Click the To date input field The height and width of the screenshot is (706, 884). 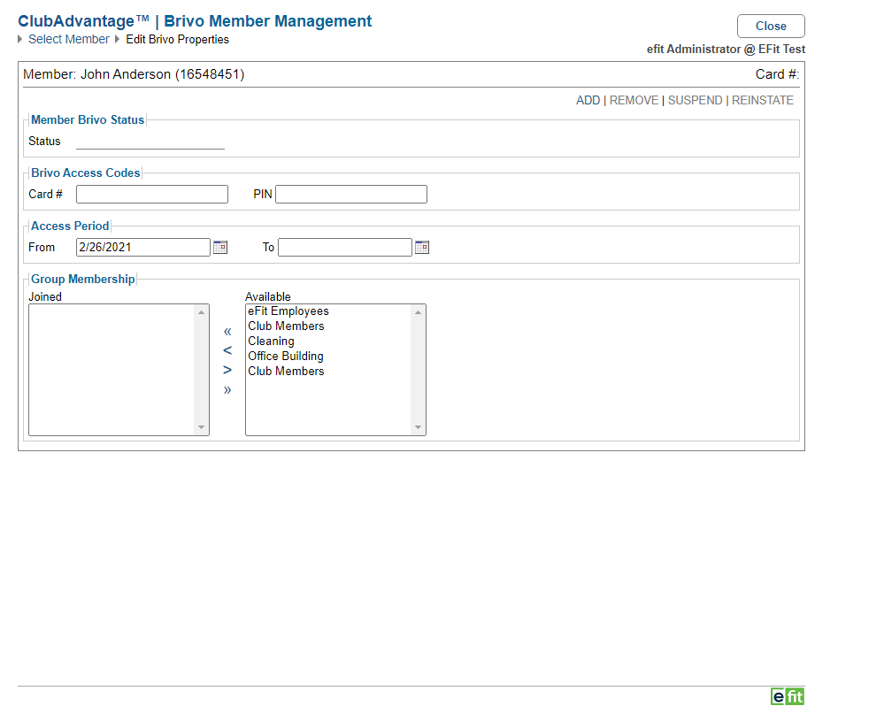[345, 248]
